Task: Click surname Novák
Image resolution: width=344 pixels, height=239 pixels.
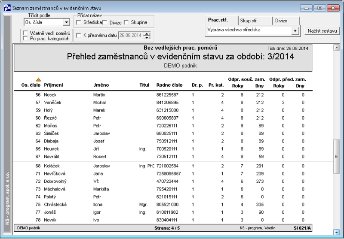Action: coord(50,220)
